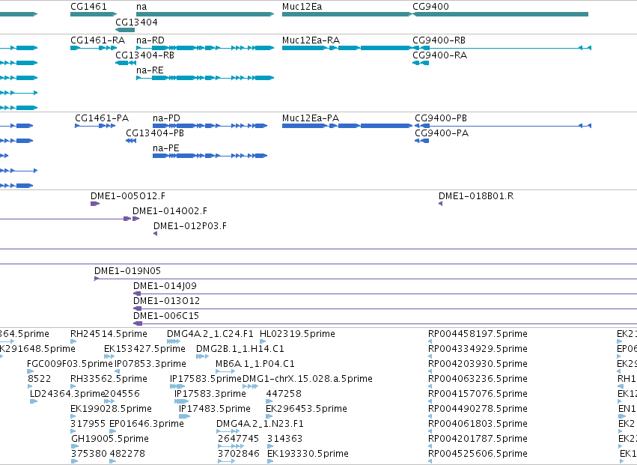Click the DME1-012P03.F label
The height and width of the screenshot is (465, 637).
click(x=189, y=226)
